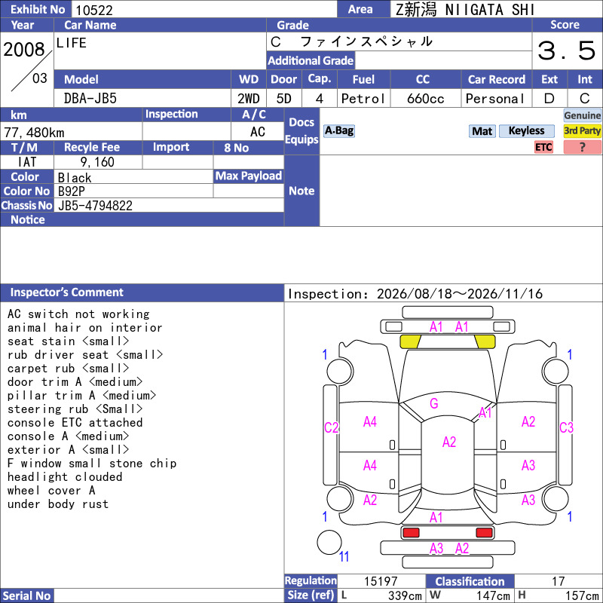The image size is (603, 603).
Task: Click the A1 mark beside the windshield pillar
Action: [x=485, y=412]
